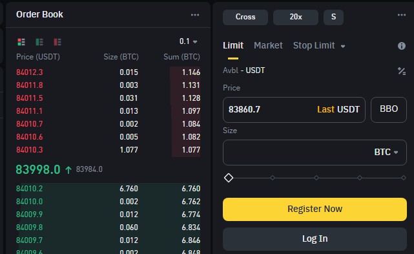The image size is (414, 254).
Task: Select the Stop Limit tab
Action: [314, 45]
